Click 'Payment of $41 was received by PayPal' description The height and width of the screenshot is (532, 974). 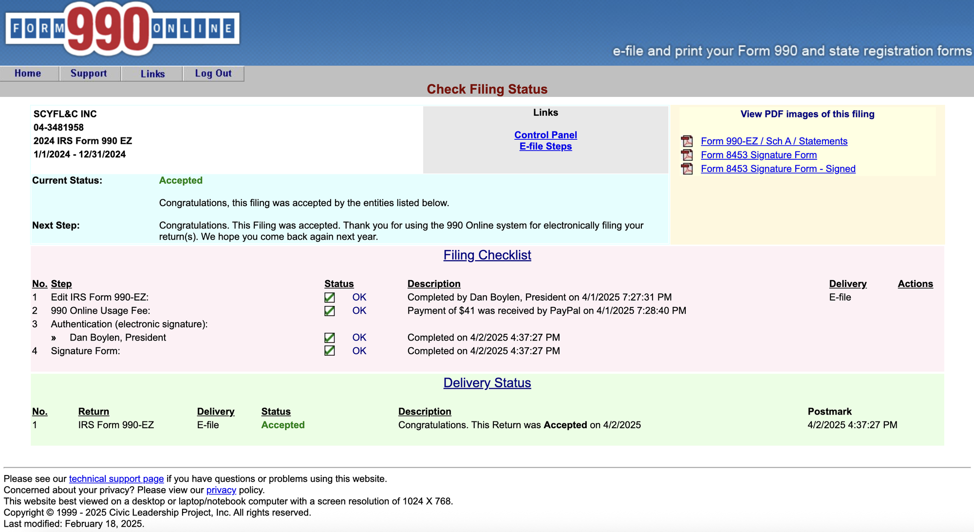(547, 311)
